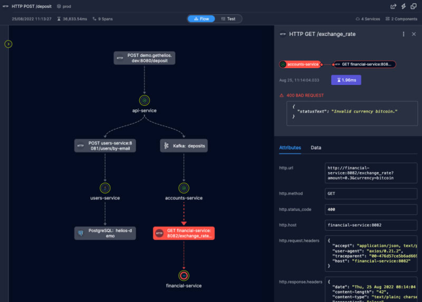Open the three-dot span options menu

pyautogui.click(x=404, y=34)
